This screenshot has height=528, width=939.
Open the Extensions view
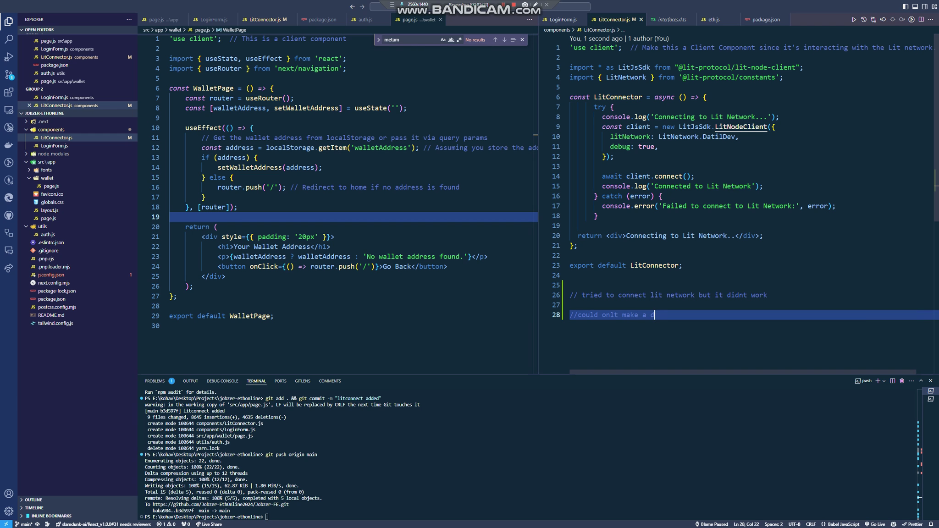pos(9,92)
